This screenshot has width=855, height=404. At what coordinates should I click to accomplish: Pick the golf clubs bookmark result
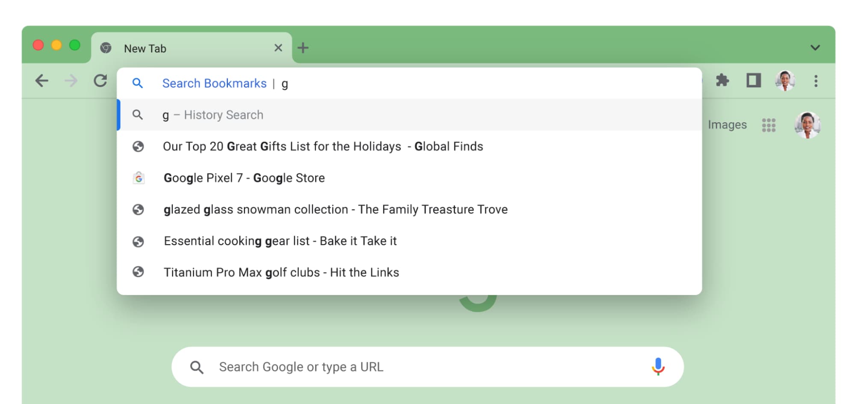click(x=281, y=272)
